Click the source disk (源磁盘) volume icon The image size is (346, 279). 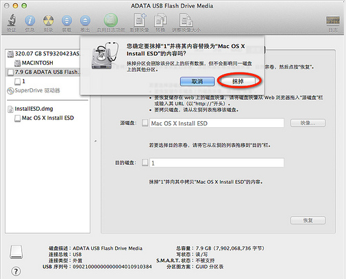tap(145, 123)
